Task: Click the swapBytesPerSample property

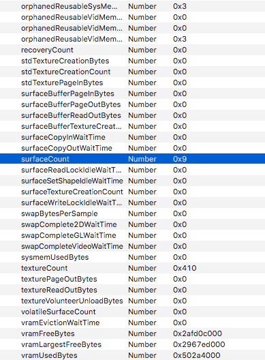Action: point(132,213)
